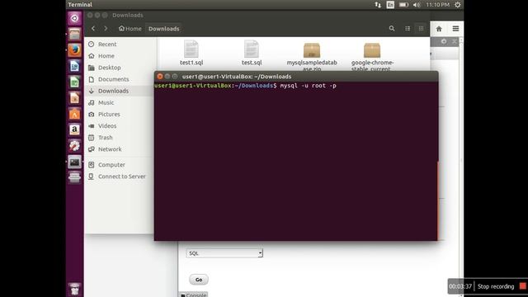Open the SQL format dropdown

point(224,253)
